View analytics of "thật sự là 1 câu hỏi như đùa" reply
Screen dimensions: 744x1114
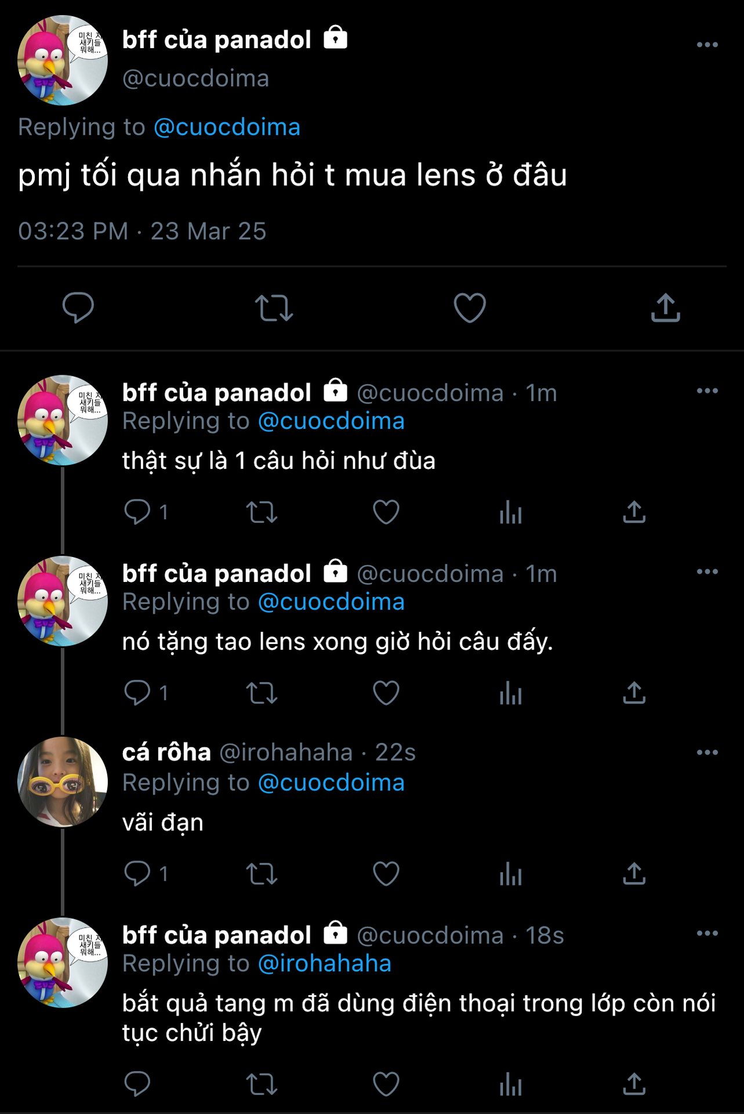click(x=510, y=512)
